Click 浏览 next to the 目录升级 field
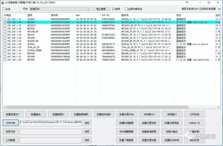 (x=87, y=132)
